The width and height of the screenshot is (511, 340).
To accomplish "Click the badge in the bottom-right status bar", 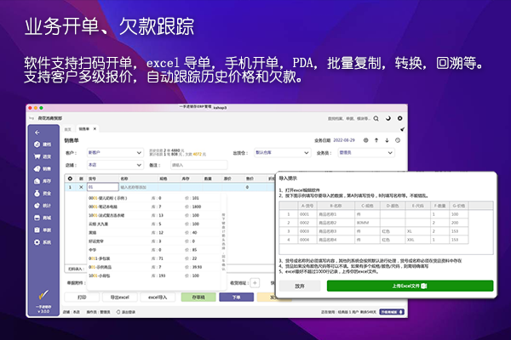I will (x=392, y=312).
